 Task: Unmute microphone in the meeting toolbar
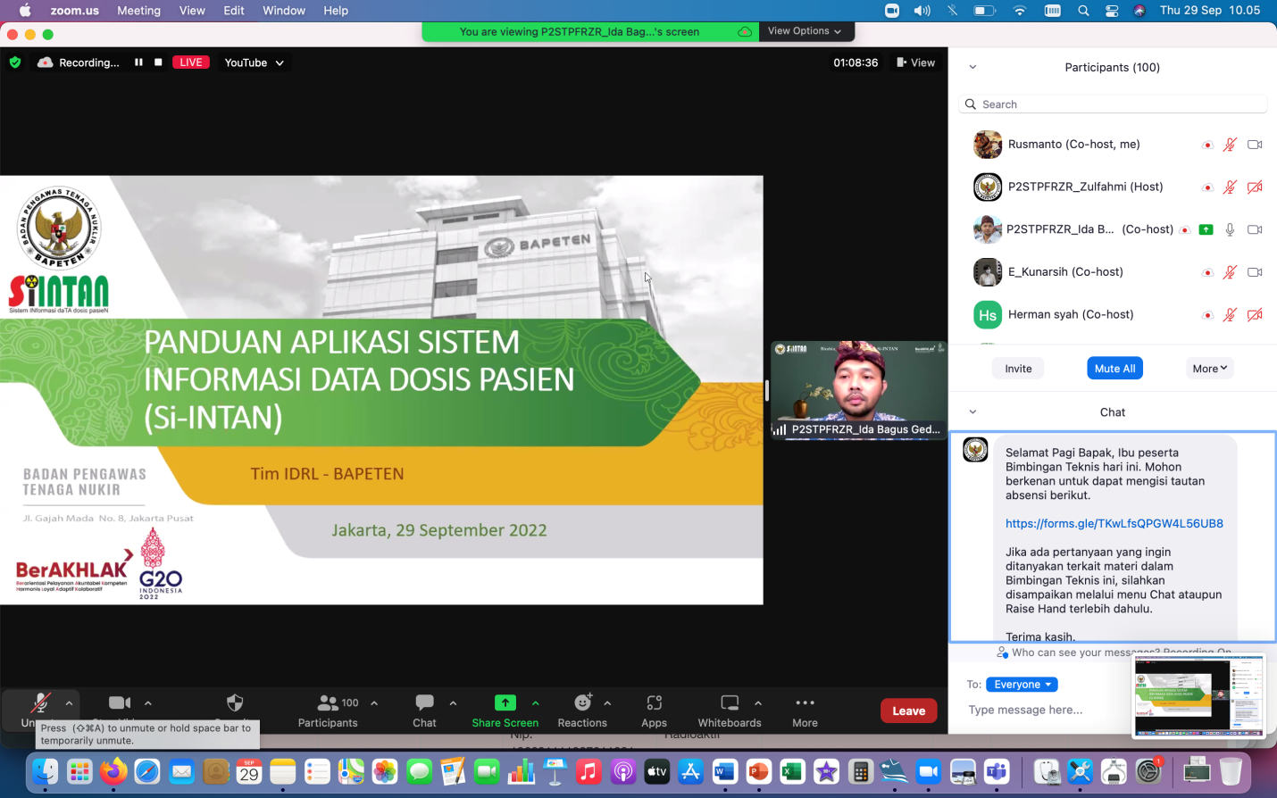pos(39,709)
